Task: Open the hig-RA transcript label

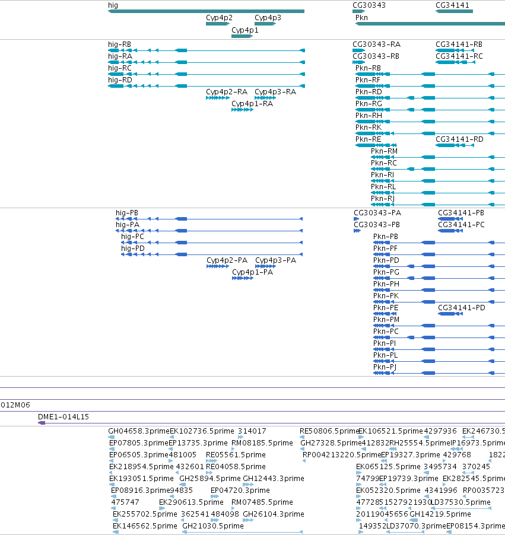Action: pyautogui.click(x=120, y=56)
